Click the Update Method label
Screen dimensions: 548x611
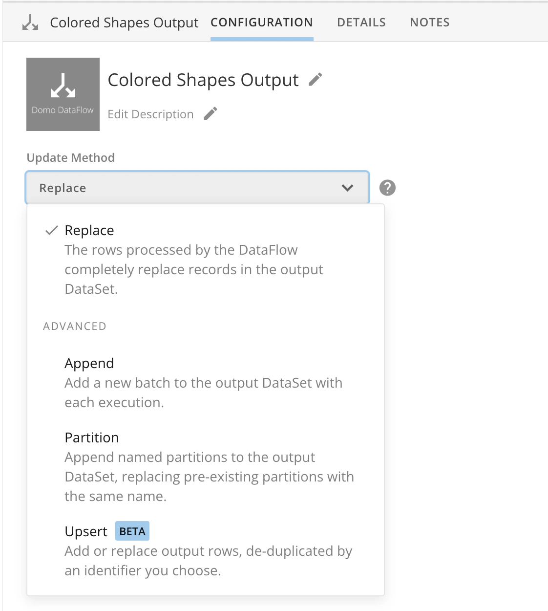click(x=71, y=158)
